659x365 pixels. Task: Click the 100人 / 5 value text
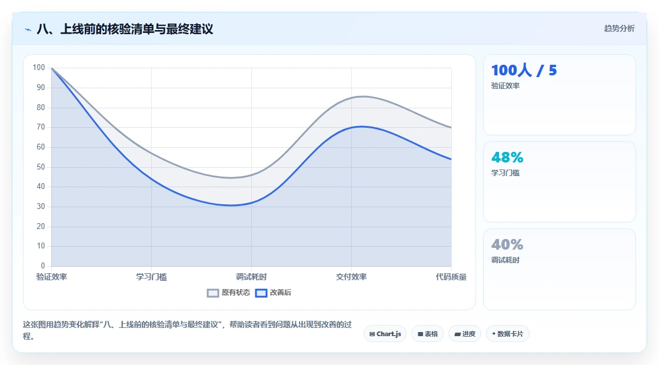point(524,70)
